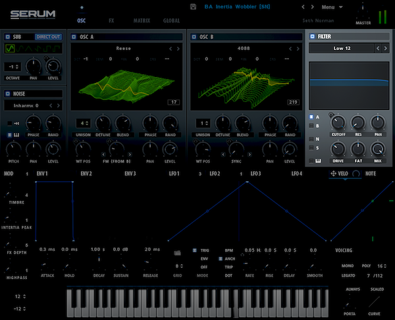Viewport: 395px width, 320px height.
Task: Click the CURVE porta curve display
Action: tap(374, 302)
